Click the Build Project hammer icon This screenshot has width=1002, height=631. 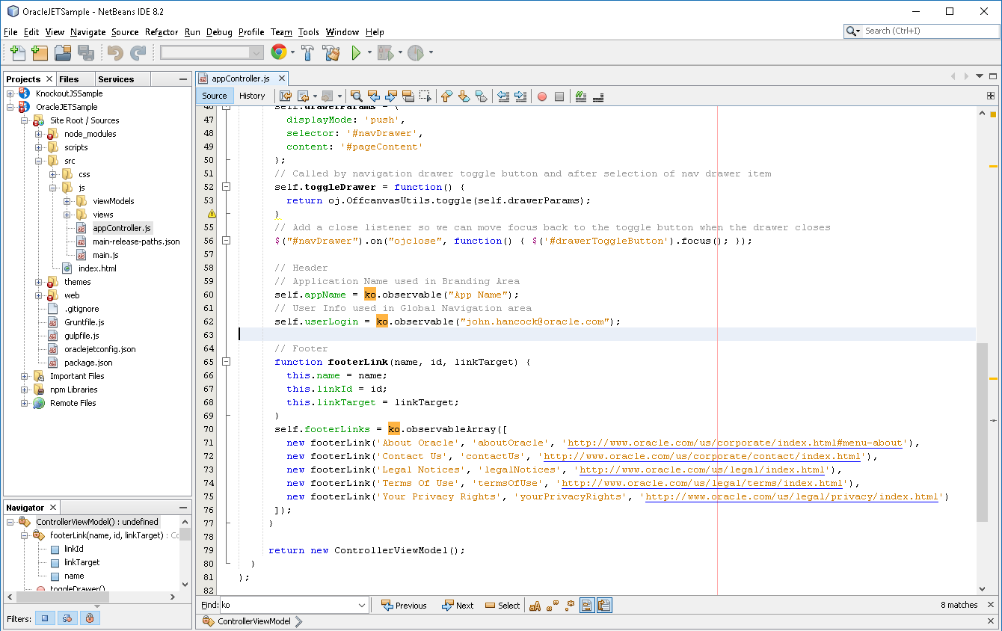307,52
